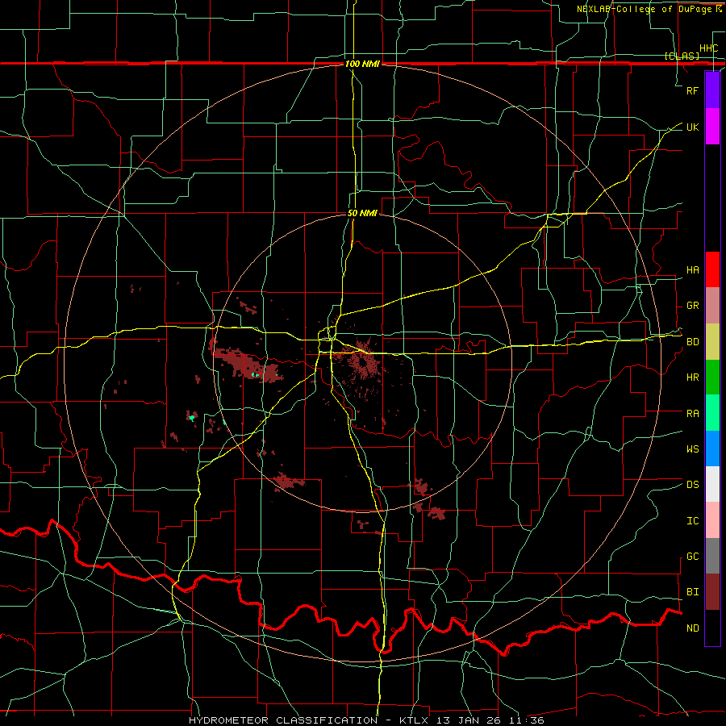
Task: Click the UK magenta legend swatch
Action: [x=712, y=127]
